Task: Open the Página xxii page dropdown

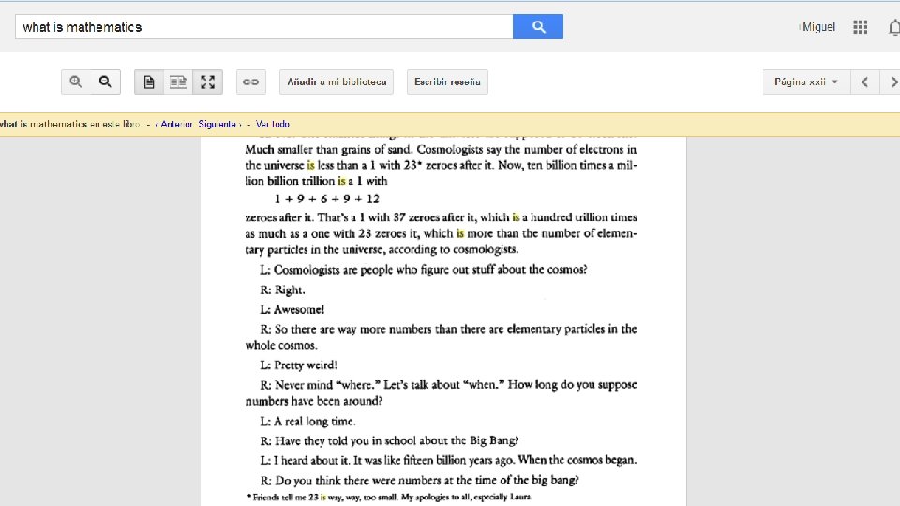Action: [x=805, y=82]
